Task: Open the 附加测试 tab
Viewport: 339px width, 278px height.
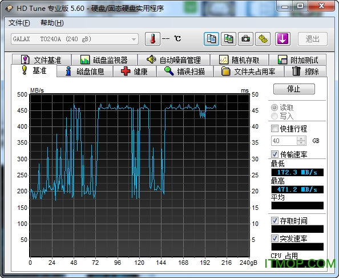Action: 298,60
